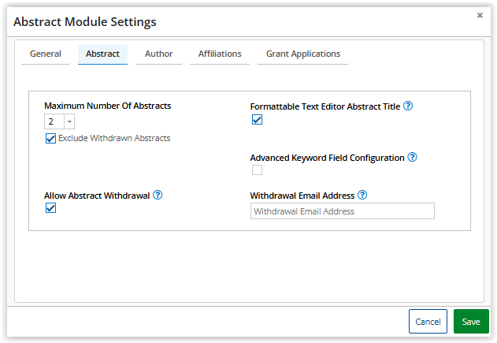Viewport: 497px width, 343px height.
Task: Toggle the Allow Abstract Withdrawal checkbox
Action: (50, 208)
